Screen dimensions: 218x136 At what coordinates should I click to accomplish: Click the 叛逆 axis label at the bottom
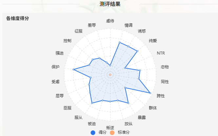tap(110, 127)
